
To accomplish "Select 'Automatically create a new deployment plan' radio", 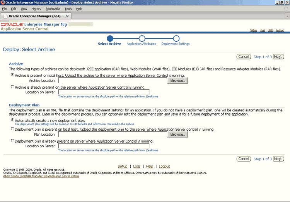I will tap(12, 120).
